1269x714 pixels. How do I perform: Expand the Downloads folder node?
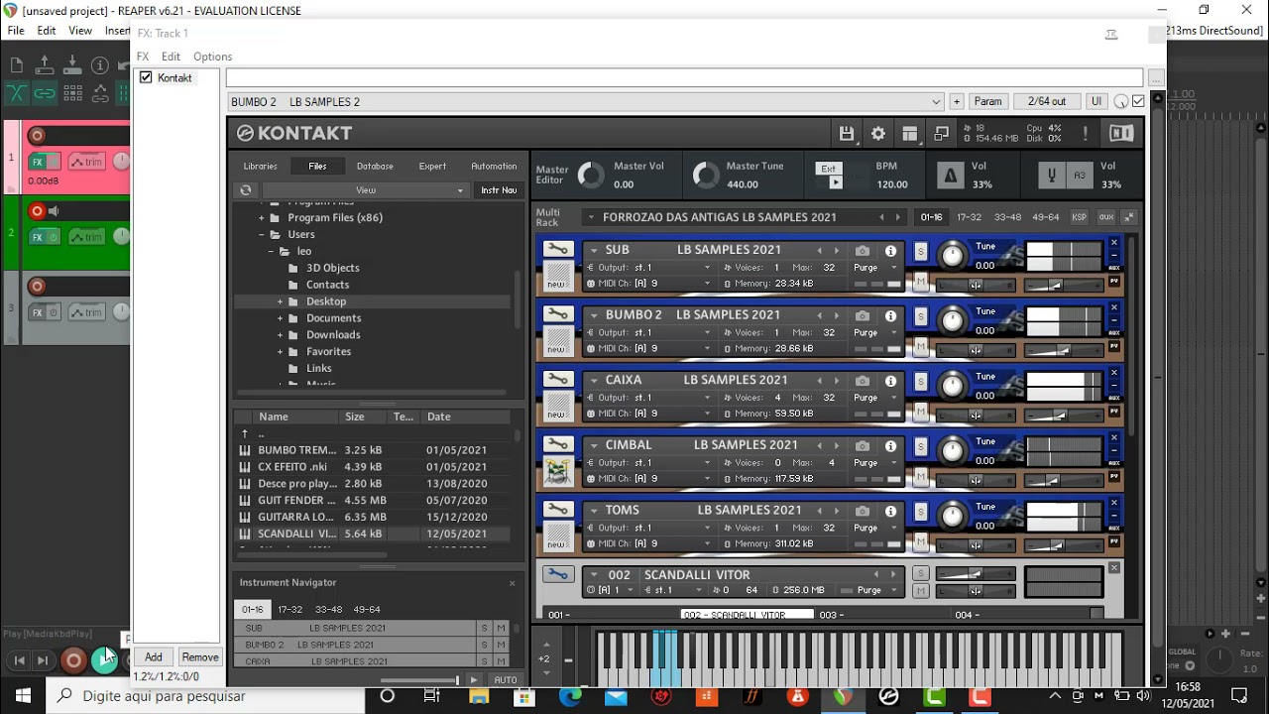[280, 335]
